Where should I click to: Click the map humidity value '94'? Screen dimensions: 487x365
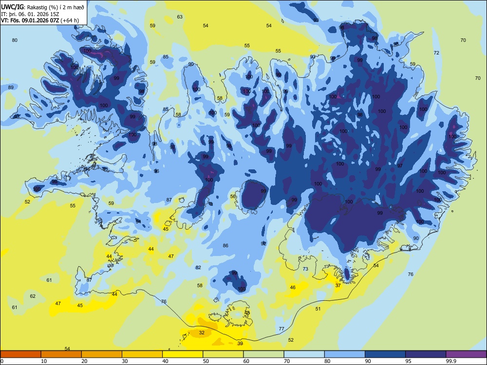(x=138, y=221)
